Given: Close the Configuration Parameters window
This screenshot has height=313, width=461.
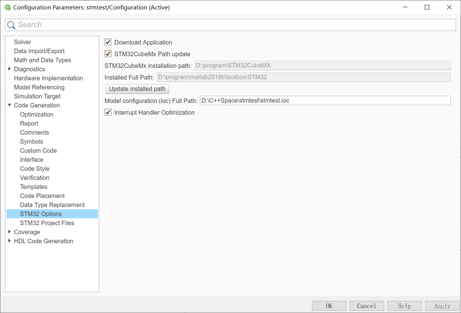Looking at the screenshot, I should pos(449,7).
